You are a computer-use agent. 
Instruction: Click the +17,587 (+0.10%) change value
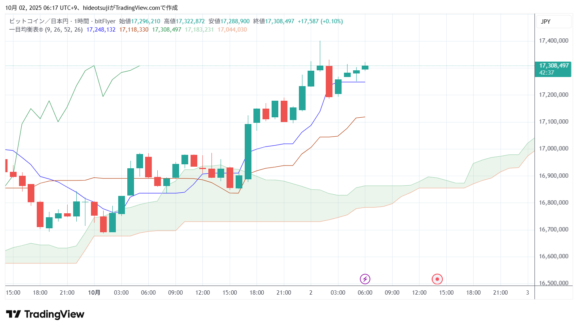click(320, 21)
